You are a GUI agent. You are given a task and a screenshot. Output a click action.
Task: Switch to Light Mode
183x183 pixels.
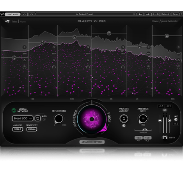pos(12,14)
